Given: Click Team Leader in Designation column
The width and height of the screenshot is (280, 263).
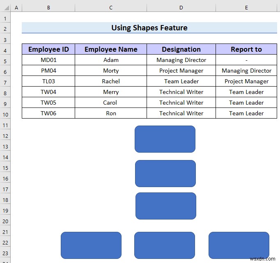Looking at the screenshot, I should tap(181, 81).
